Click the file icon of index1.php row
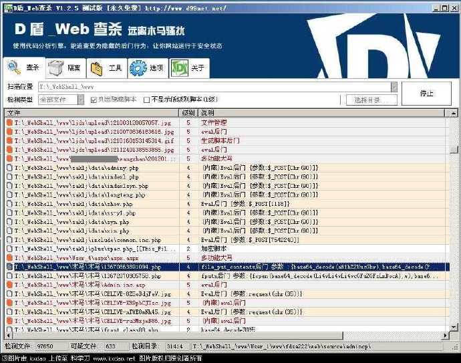This screenshot has height=363, width=461. click(x=9, y=176)
